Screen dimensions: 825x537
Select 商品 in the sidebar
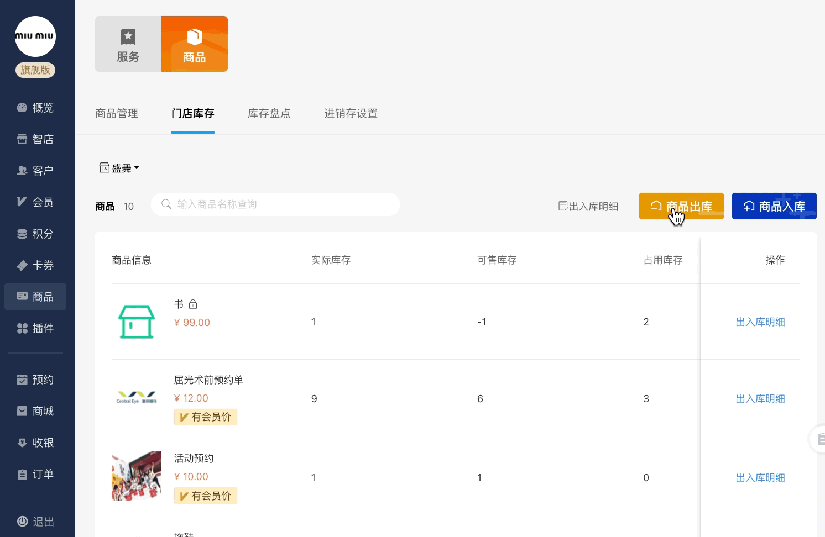point(35,297)
